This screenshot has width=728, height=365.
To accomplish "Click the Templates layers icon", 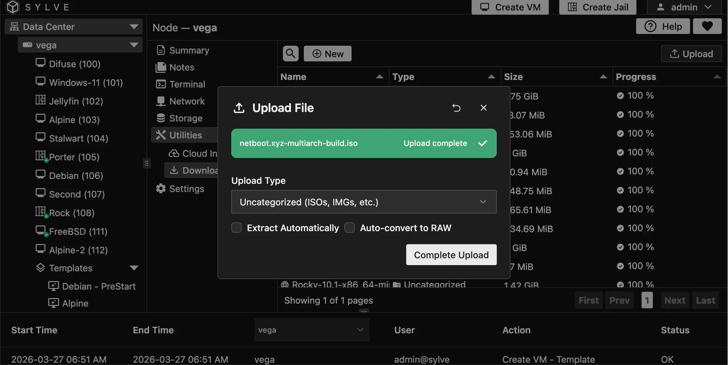I will 40,268.
